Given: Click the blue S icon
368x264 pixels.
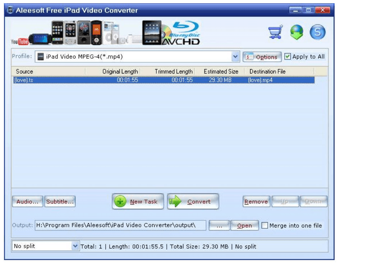Looking at the screenshot, I should pos(317,32).
